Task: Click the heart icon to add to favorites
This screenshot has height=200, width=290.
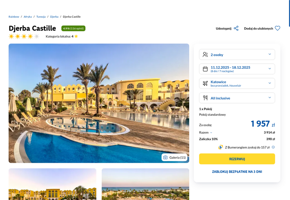Action: [x=277, y=28]
